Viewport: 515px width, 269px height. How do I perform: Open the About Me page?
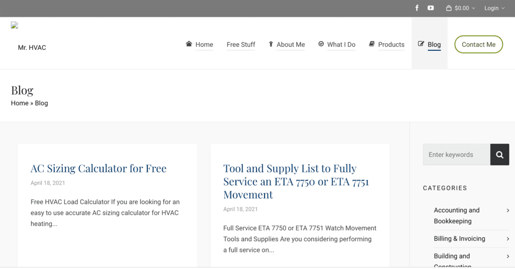[291, 45]
